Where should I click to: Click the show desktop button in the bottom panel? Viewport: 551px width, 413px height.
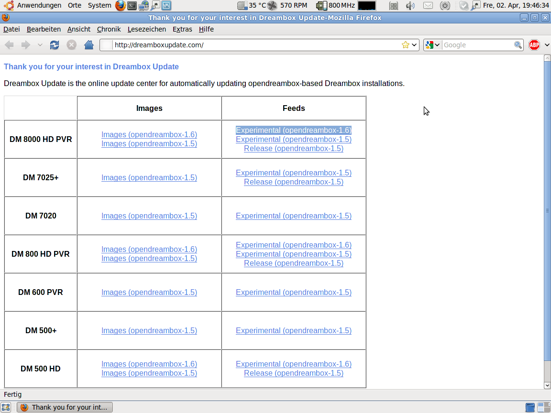pos(6,407)
